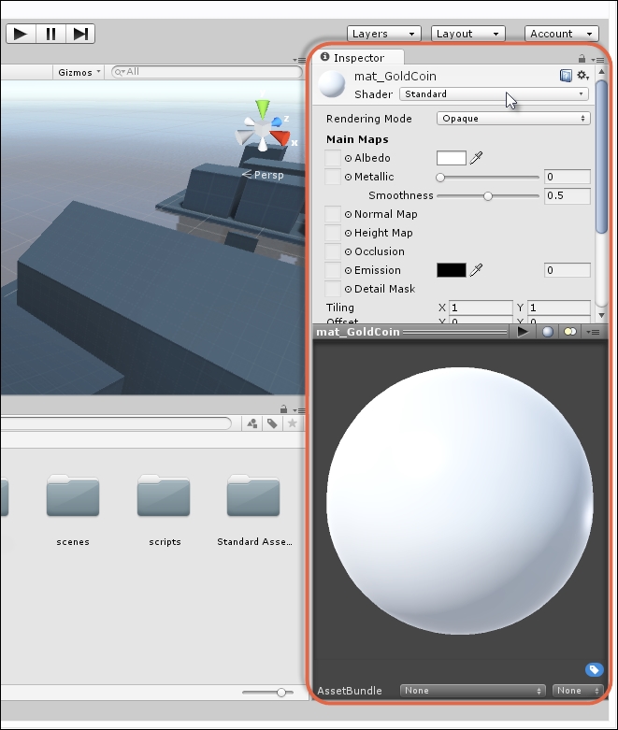Screen dimensions: 618x730
Task: Open the Inspector panel options menu
Action: [x=598, y=60]
